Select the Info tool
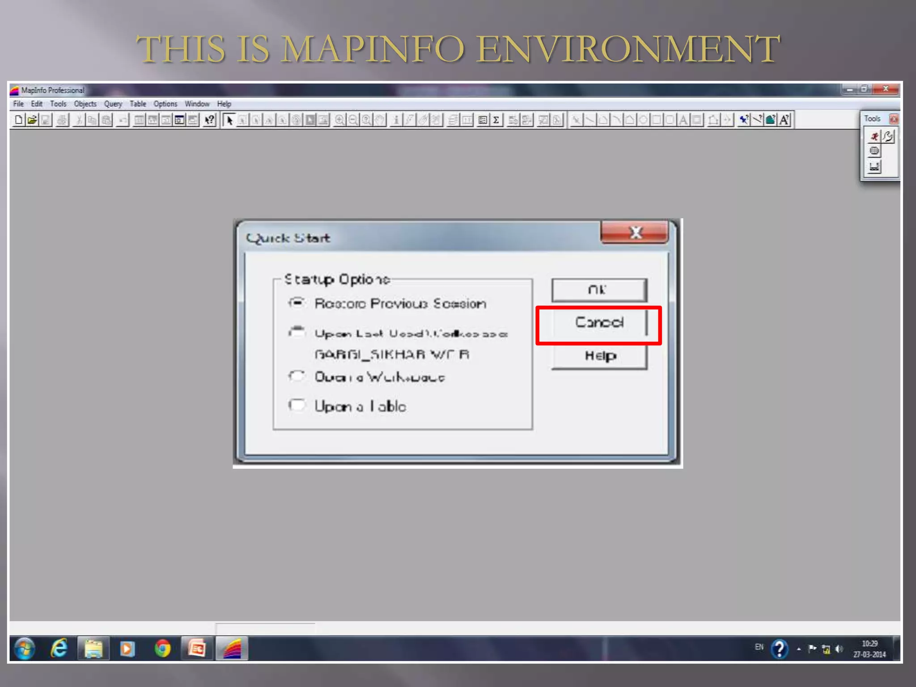 point(396,120)
